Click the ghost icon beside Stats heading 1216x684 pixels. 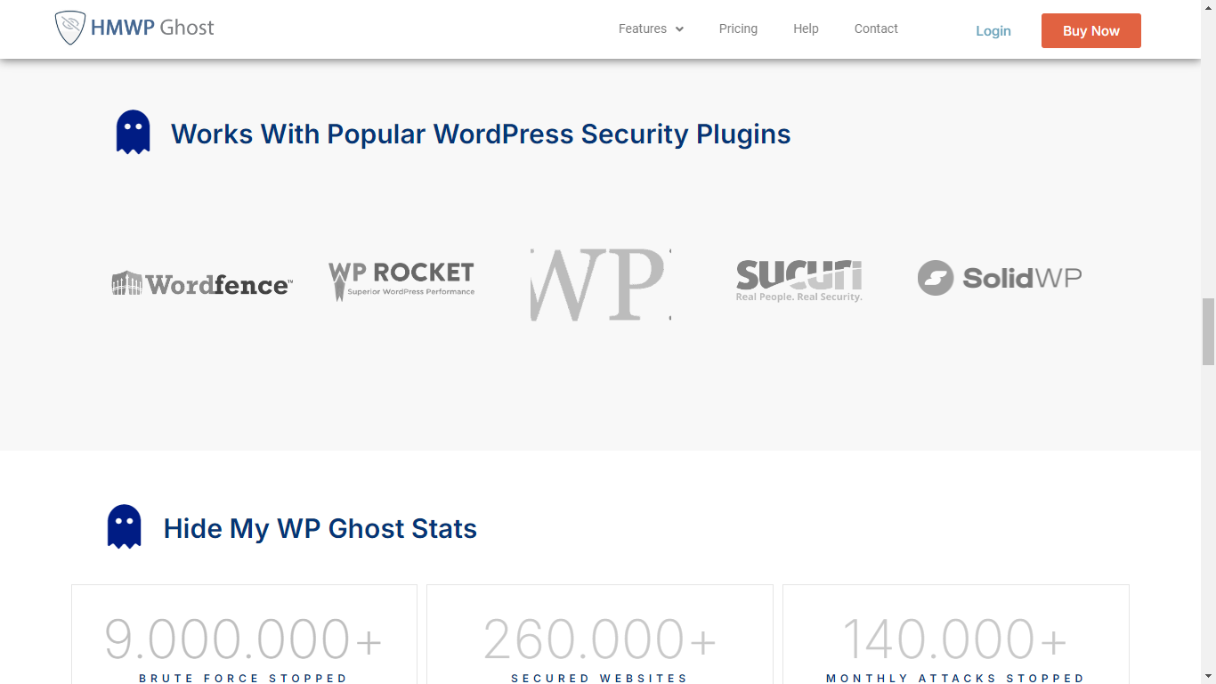(x=124, y=526)
